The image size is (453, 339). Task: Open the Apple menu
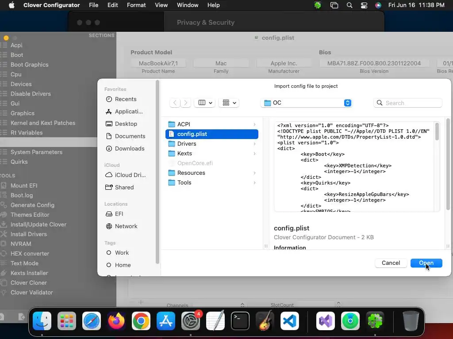12,5
